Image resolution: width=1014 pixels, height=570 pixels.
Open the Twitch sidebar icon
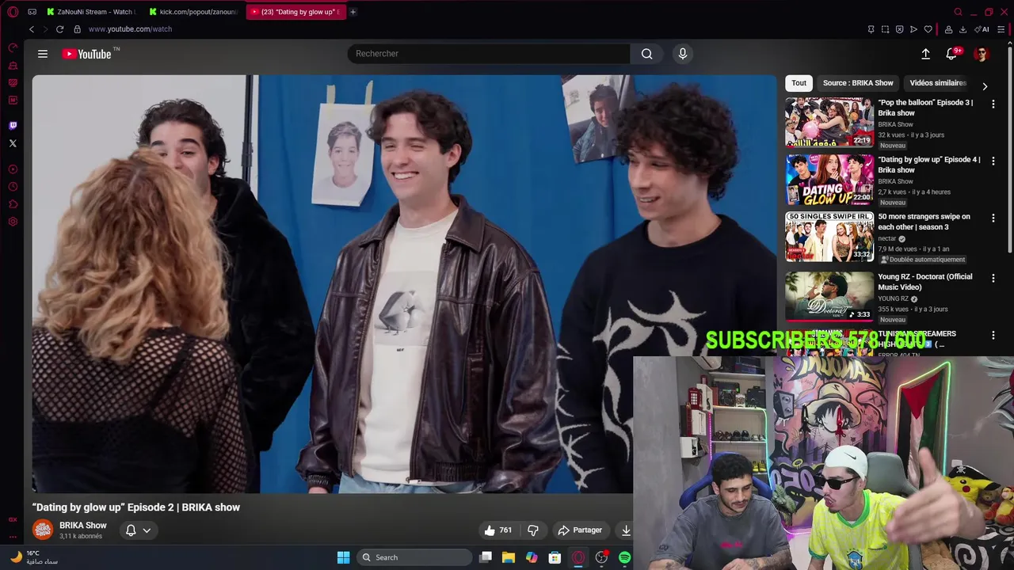point(13,125)
